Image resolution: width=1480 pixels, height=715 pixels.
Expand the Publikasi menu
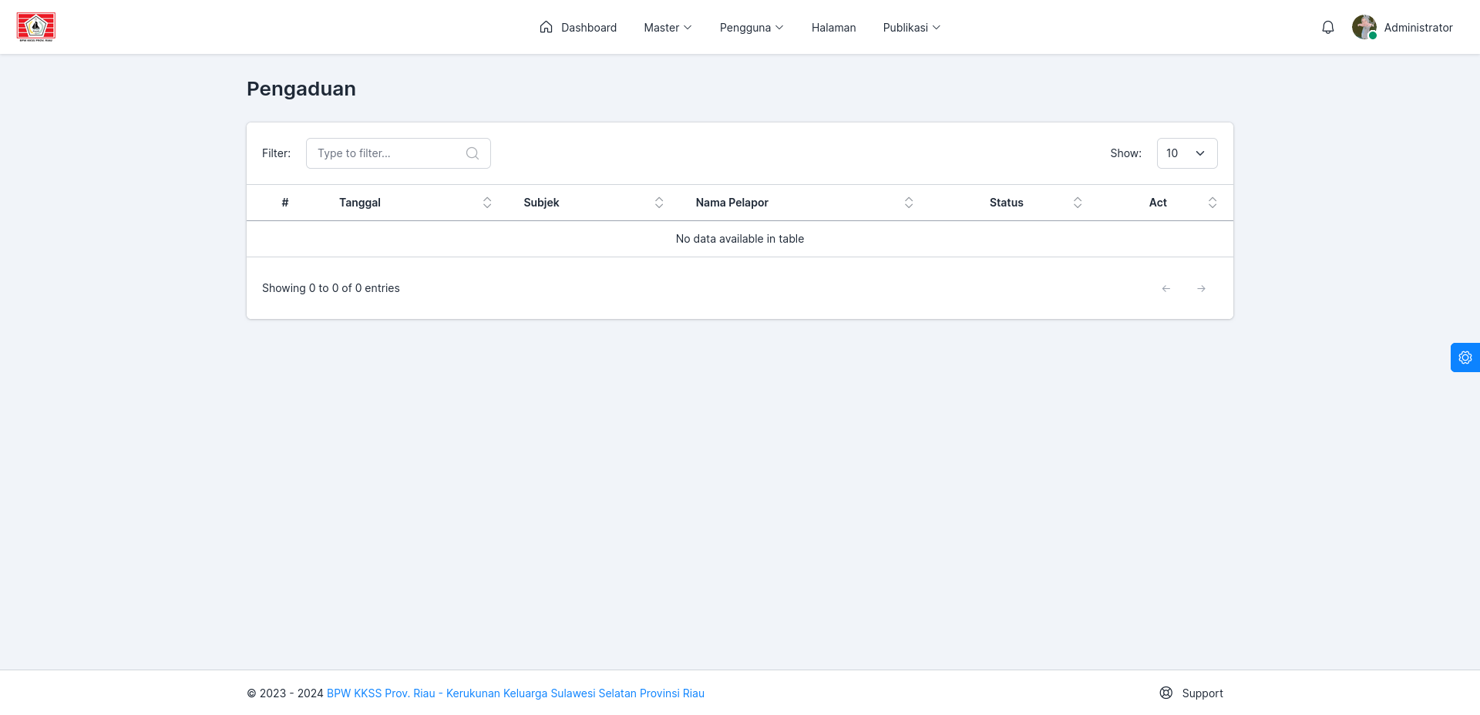[912, 28]
